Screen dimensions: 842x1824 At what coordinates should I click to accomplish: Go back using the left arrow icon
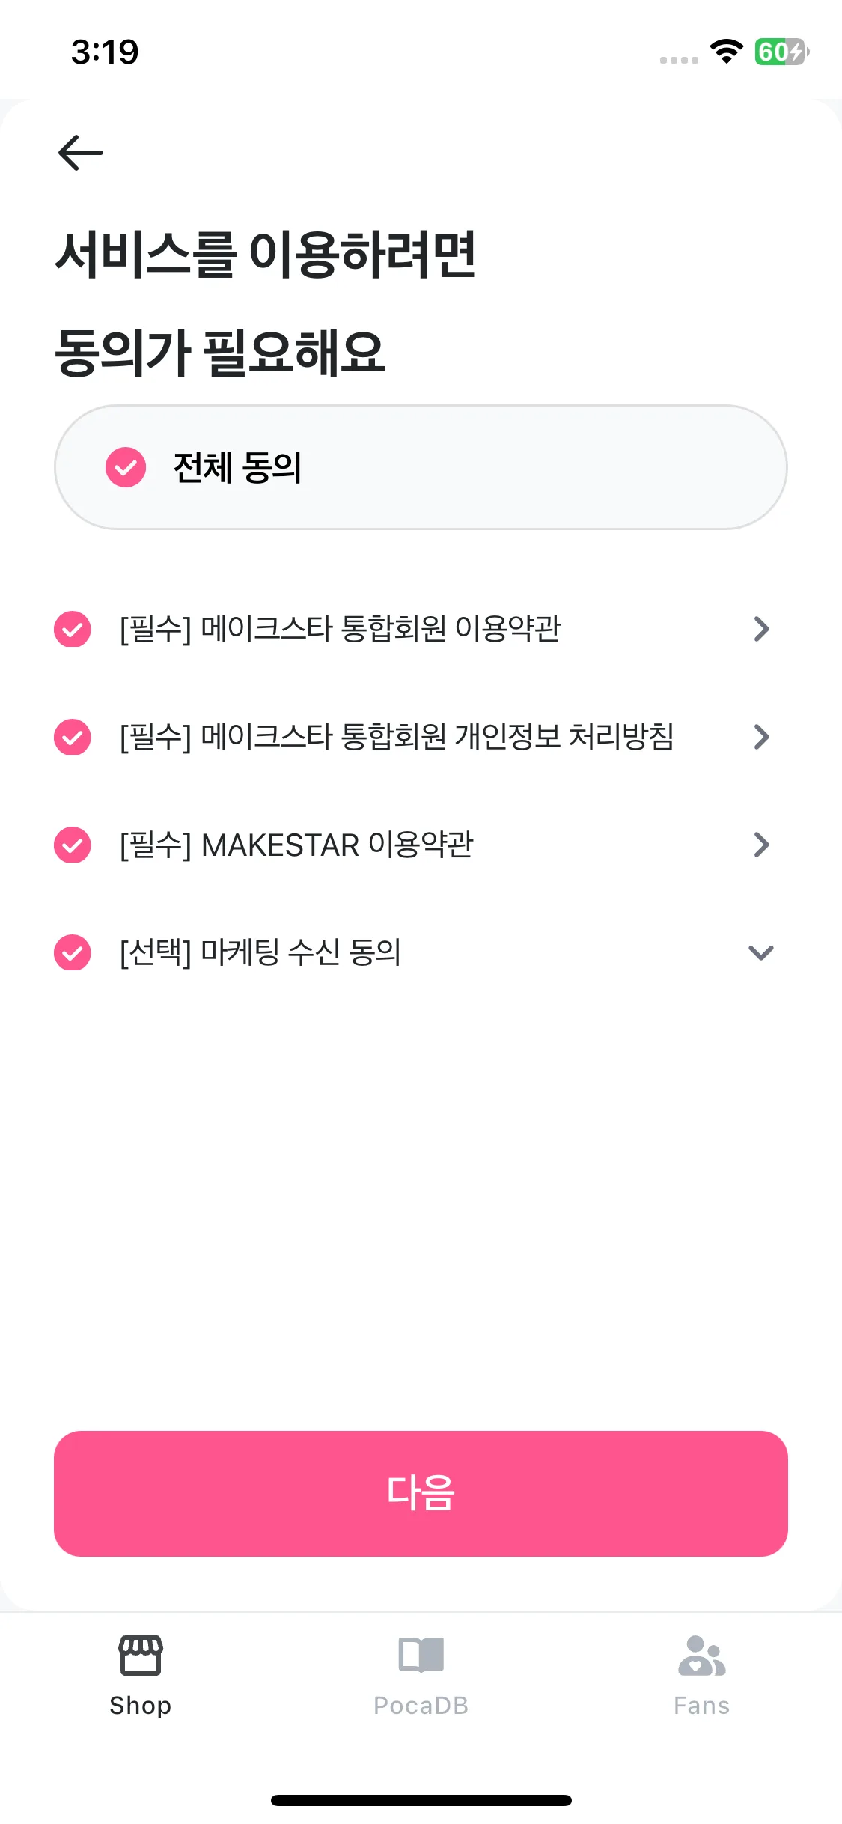tap(81, 153)
